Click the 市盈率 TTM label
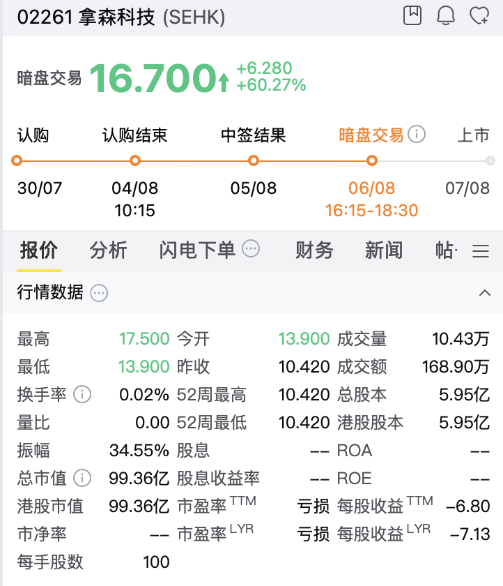This screenshot has width=503, height=586. [x=217, y=504]
